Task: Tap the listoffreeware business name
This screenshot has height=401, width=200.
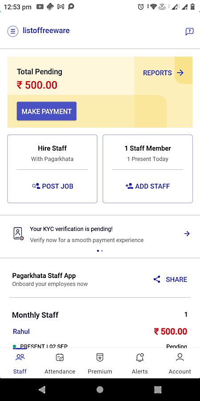Action: coord(46,30)
